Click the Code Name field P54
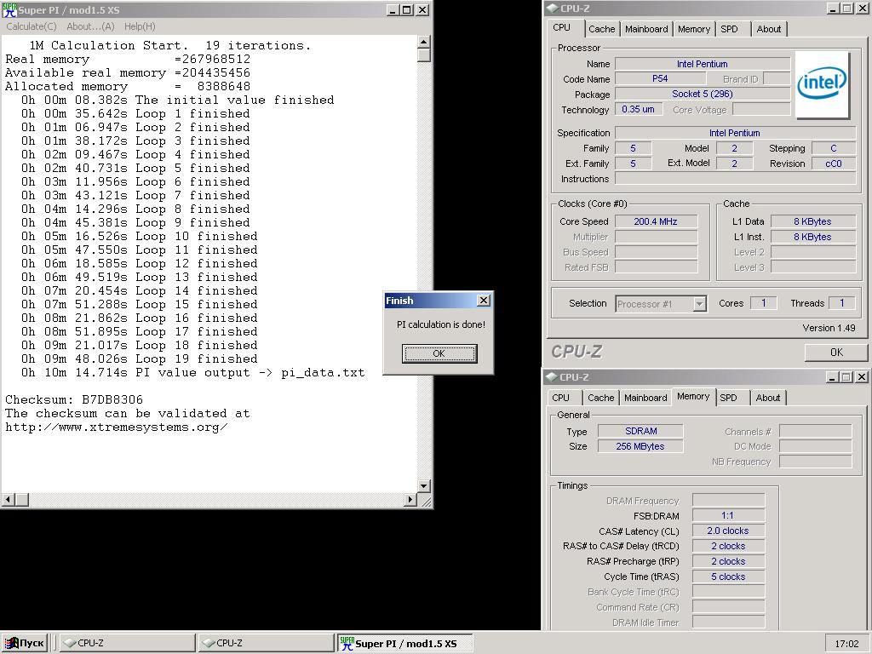This screenshot has height=654, width=872. click(660, 79)
